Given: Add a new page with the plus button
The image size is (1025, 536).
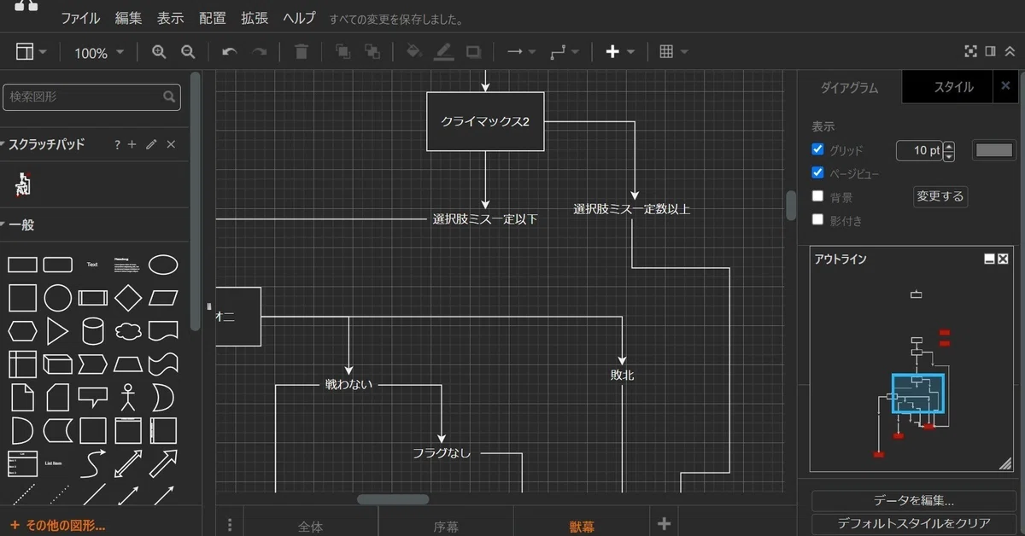Looking at the screenshot, I should tap(664, 524).
